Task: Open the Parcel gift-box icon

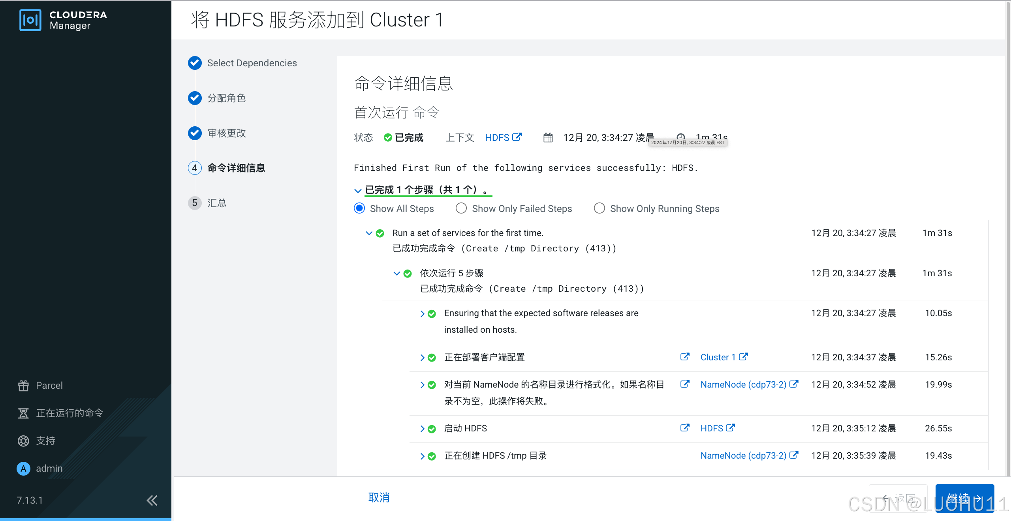Action: 23,386
